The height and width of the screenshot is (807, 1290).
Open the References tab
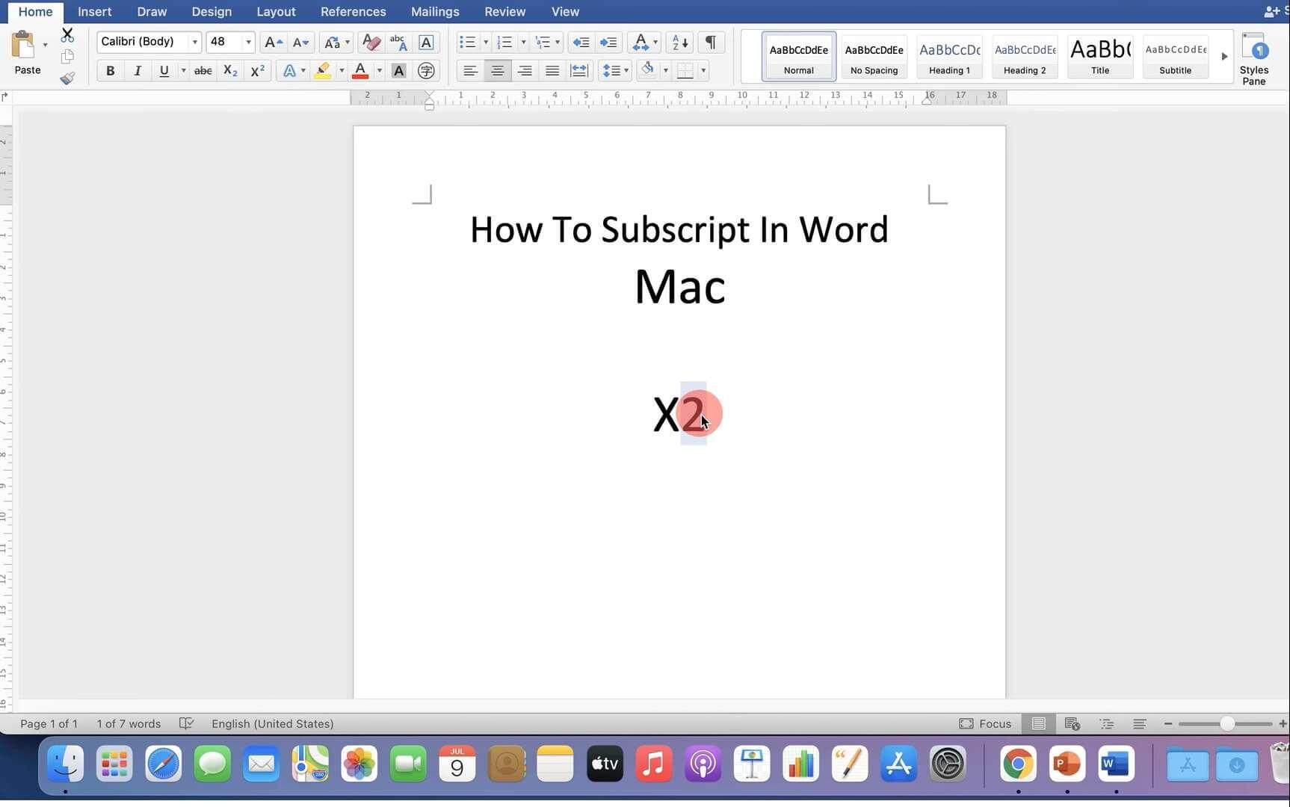click(x=353, y=11)
